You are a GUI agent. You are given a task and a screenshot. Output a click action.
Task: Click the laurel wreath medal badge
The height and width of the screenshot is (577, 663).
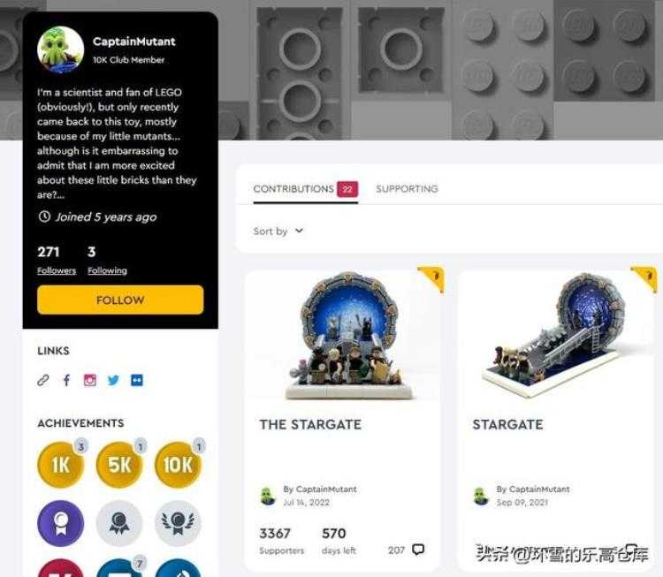pos(179,523)
